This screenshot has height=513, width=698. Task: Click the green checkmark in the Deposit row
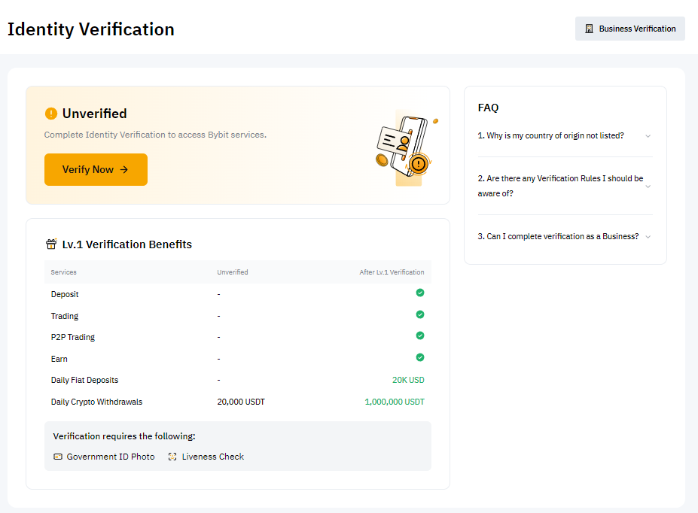coord(420,293)
